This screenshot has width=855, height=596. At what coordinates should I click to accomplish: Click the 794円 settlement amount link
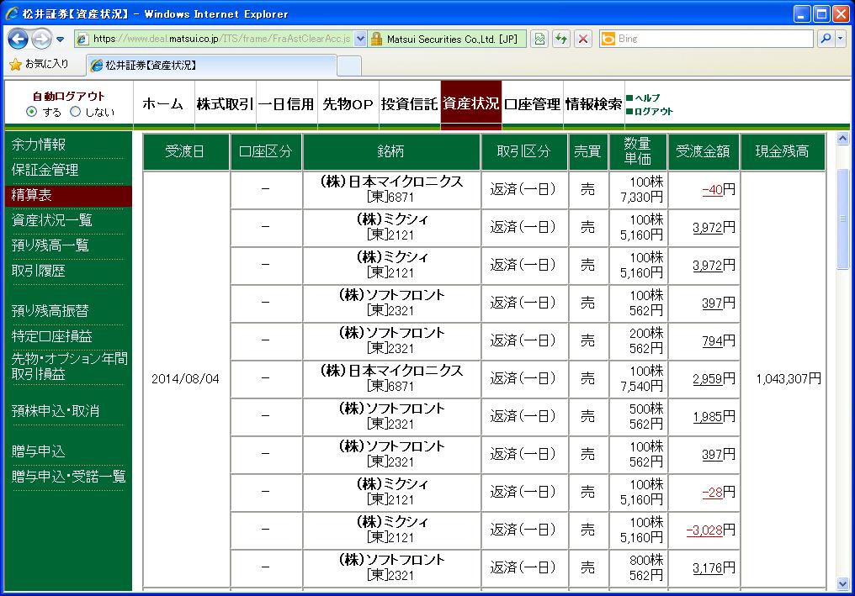[x=713, y=341]
